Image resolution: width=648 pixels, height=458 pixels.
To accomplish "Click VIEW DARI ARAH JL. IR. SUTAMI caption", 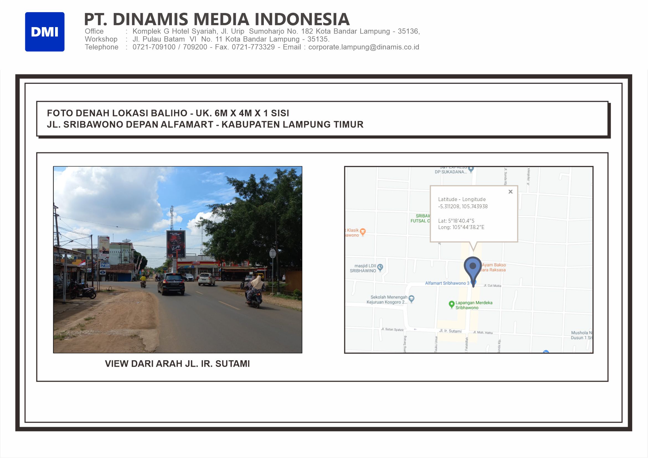I will 177,364.
